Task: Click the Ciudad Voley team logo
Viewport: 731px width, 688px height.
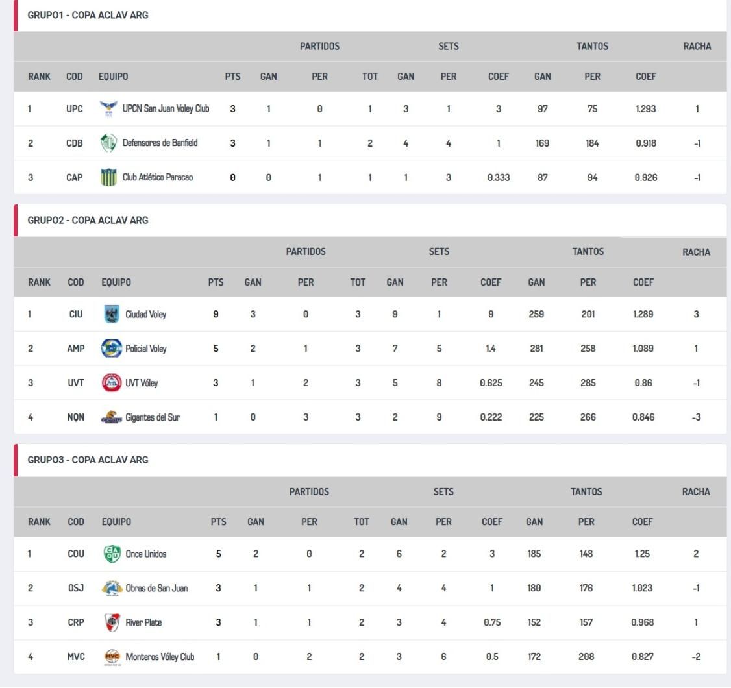Action: pyautogui.click(x=112, y=315)
